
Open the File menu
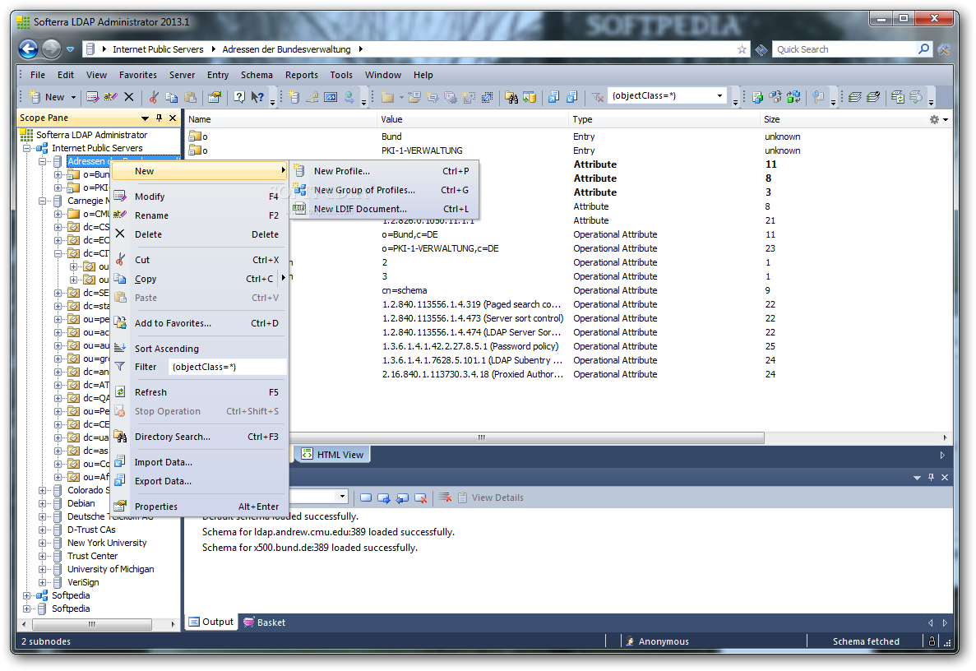(38, 75)
